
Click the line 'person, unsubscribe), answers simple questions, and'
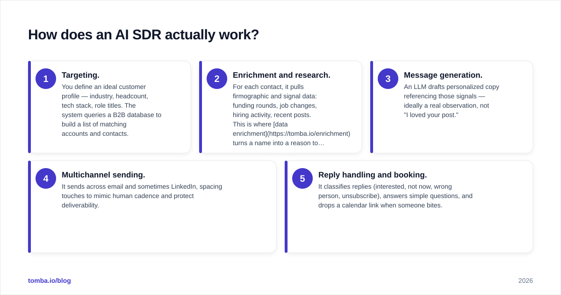tap(396, 196)
